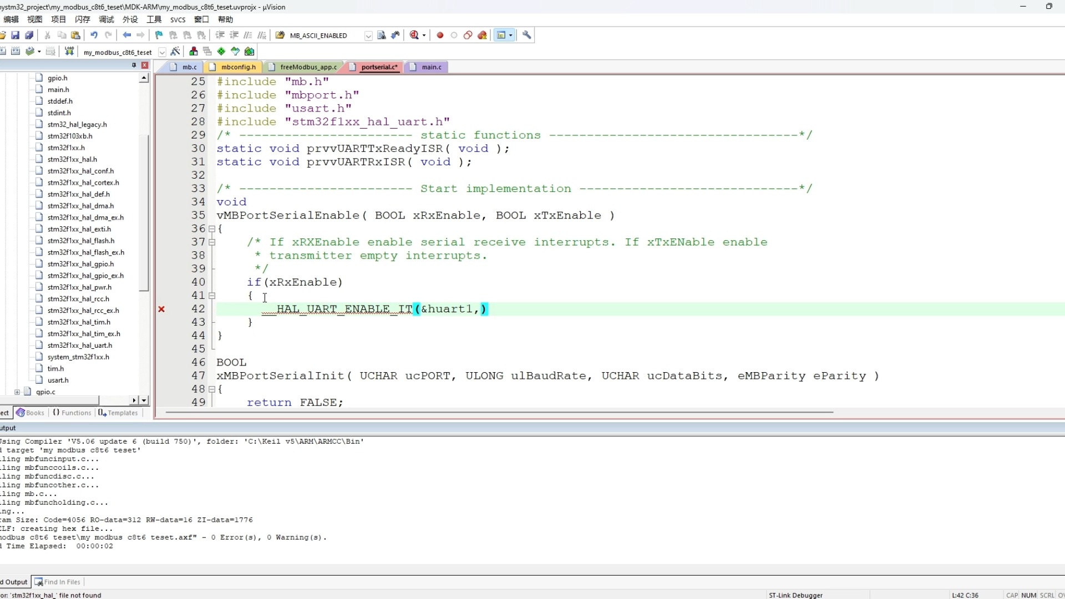Insert breakpoint with red circle icon
The height and width of the screenshot is (599, 1065).
[440, 35]
